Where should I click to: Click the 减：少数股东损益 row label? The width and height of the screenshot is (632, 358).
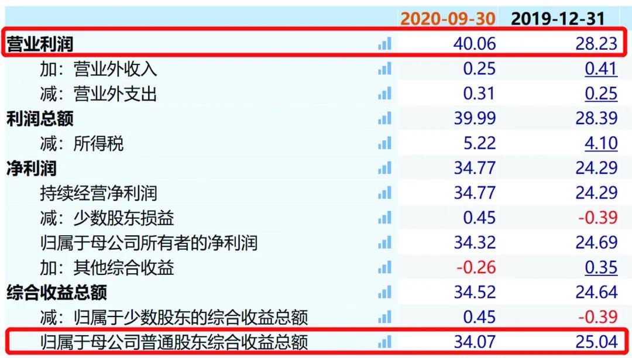[x=107, y=218]
